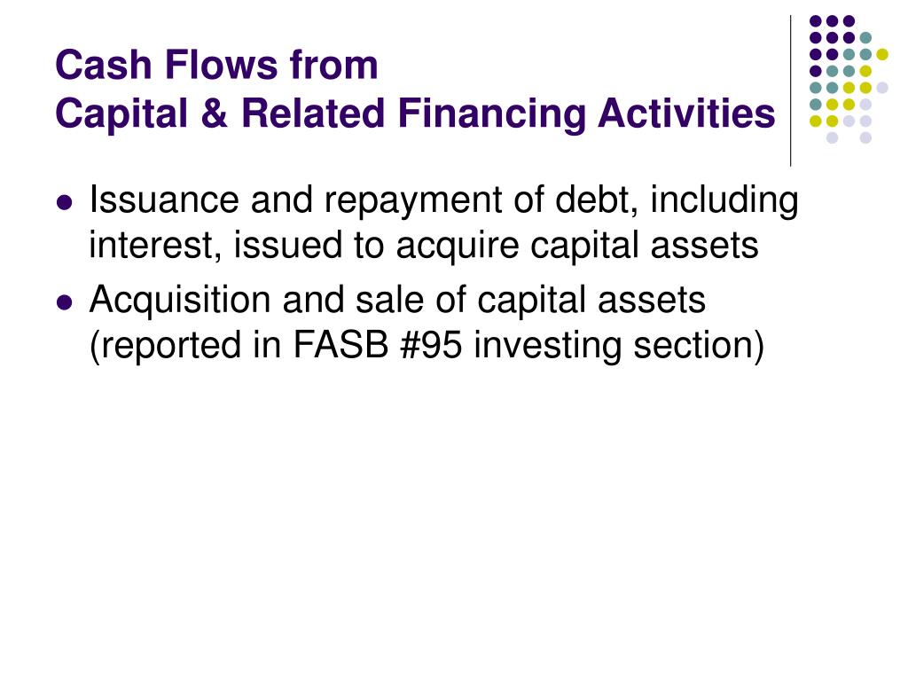This screenshot has width=908, height=681.
Task: Click the ampersand symbol in the title
Action: pyautogui.click(x=215, y=113)
